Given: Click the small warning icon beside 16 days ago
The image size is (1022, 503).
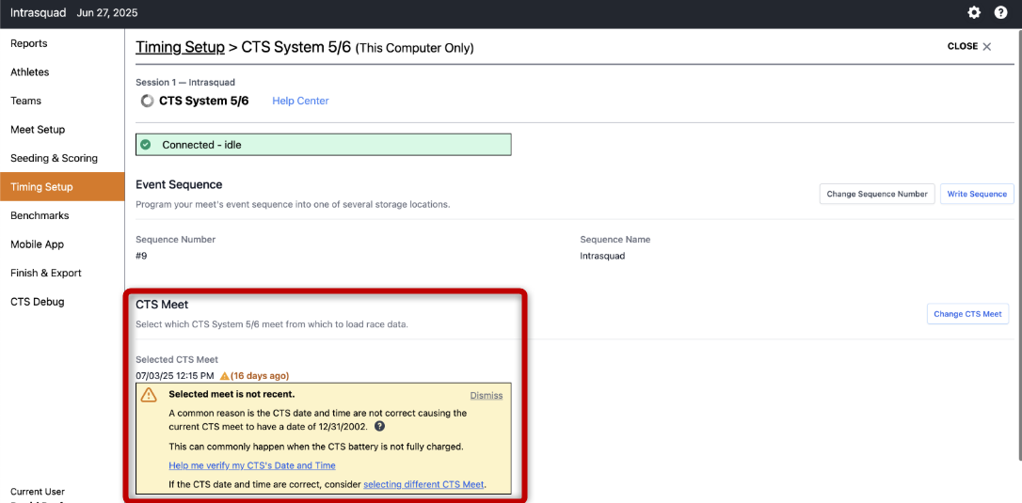Looking at the screenshot, I should 224,376.
